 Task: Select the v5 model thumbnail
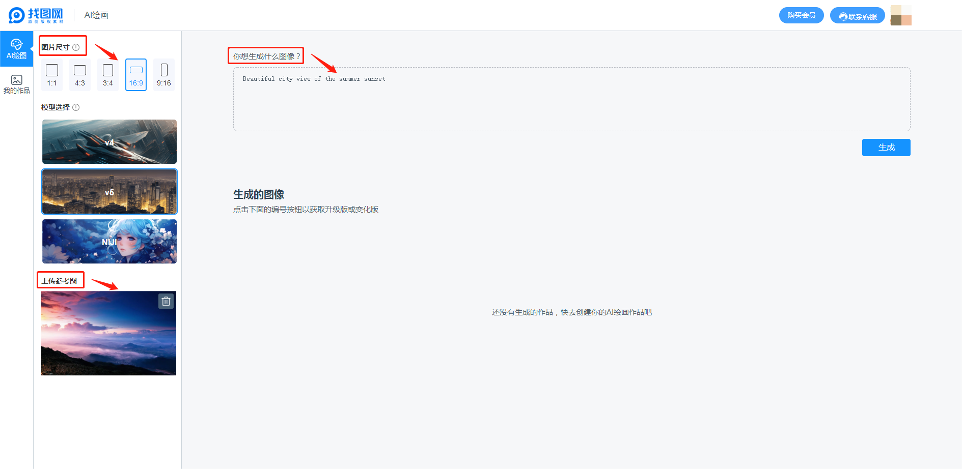pyautogui.click(x=109, y=192)
